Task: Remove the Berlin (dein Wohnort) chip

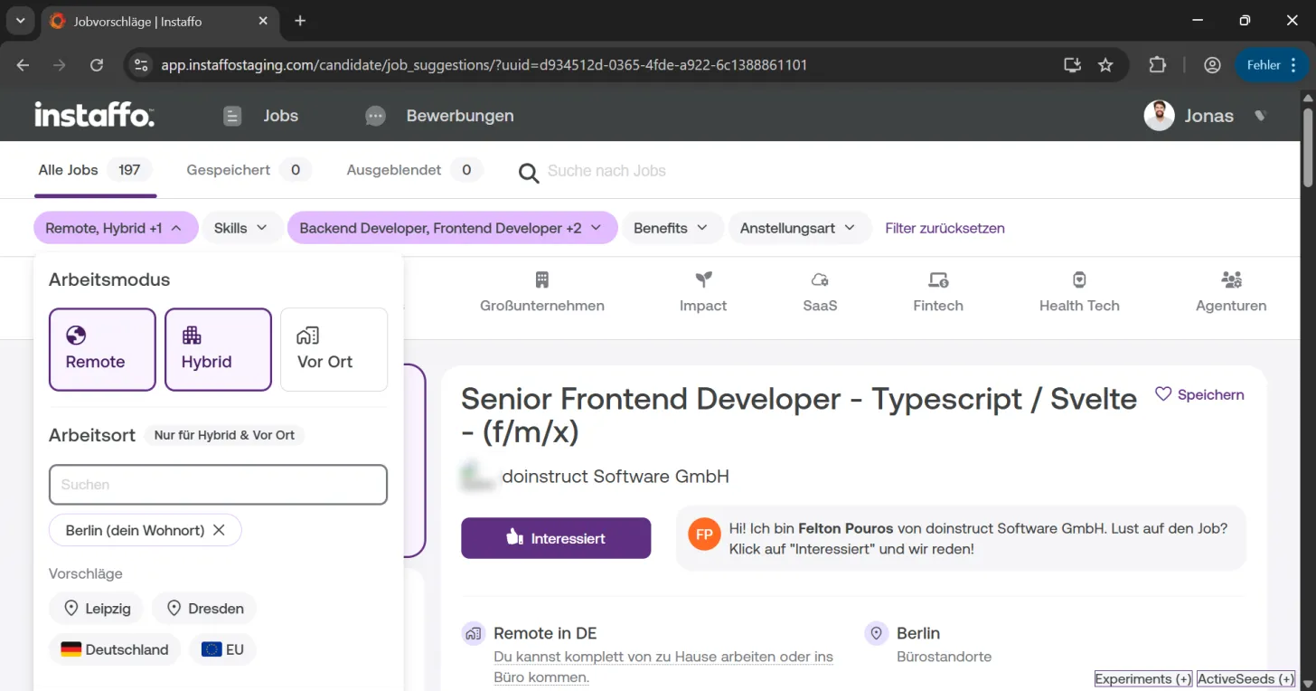Action: 219,530
